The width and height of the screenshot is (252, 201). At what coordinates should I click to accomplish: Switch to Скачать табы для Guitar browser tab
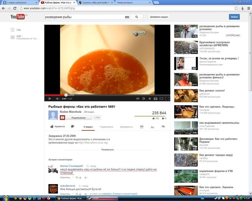(x=95, y=2)
